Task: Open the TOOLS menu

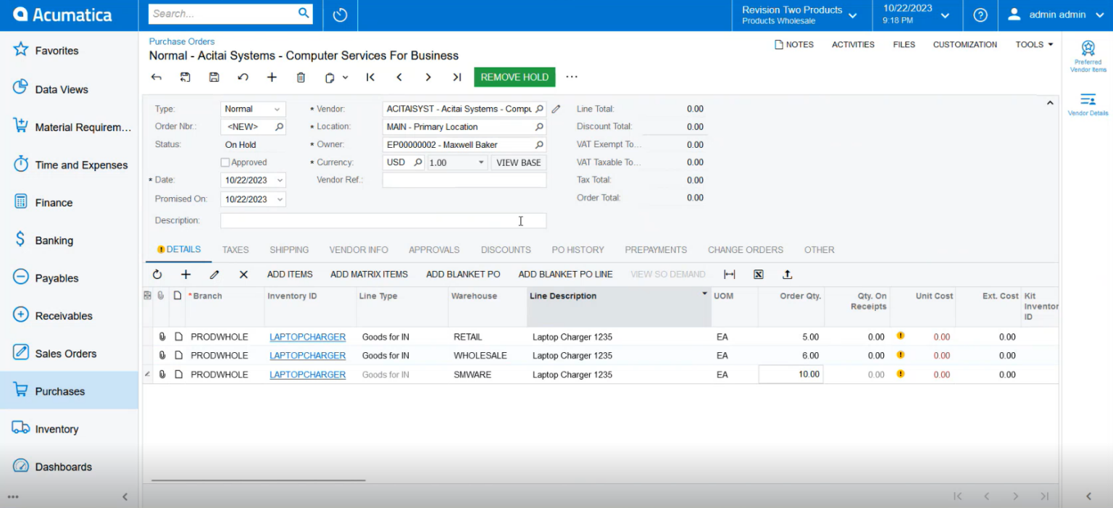Action: pyautogui.click(x=1033, y=44)
